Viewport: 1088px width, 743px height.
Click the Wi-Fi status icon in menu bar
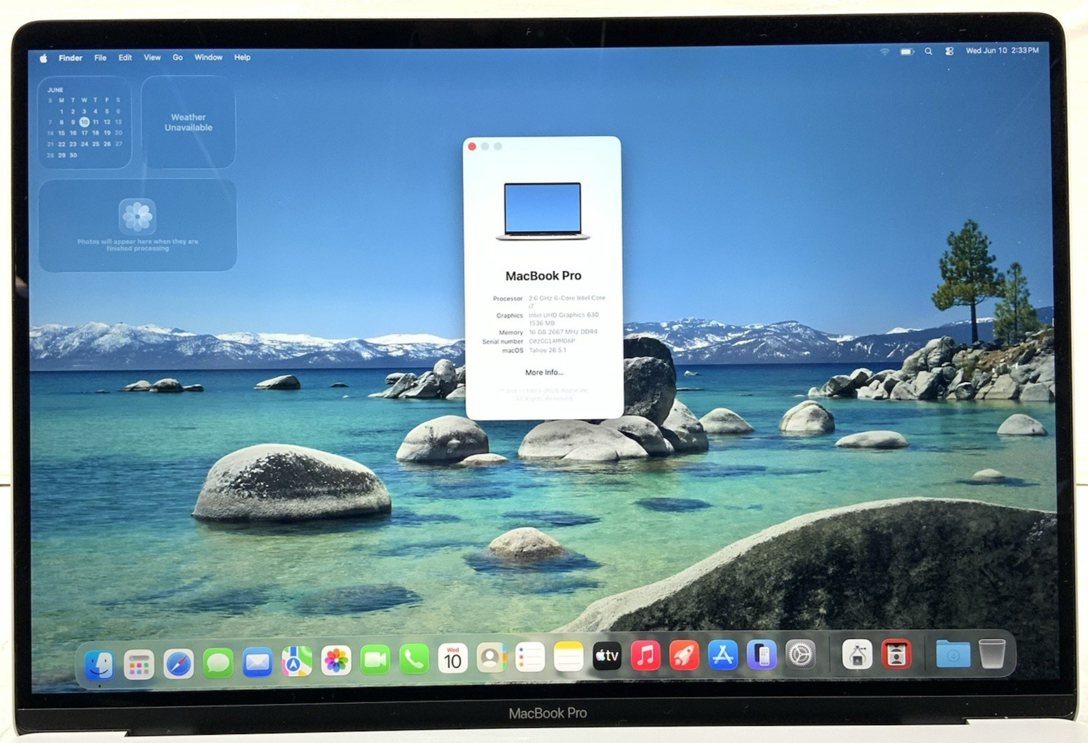pyautogui.click(x=885, y=51)
